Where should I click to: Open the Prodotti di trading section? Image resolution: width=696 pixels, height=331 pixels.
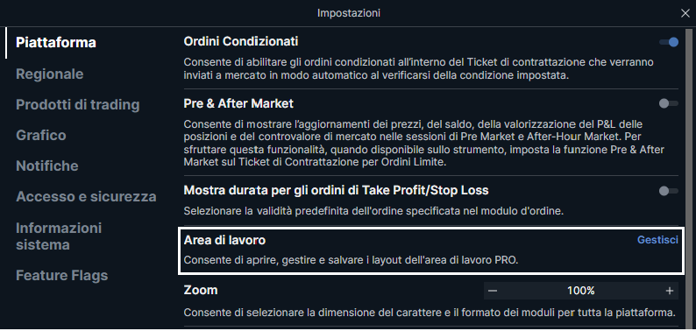click(78, 105)
